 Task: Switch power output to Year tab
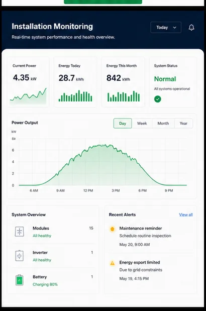[x=183, y=124]
